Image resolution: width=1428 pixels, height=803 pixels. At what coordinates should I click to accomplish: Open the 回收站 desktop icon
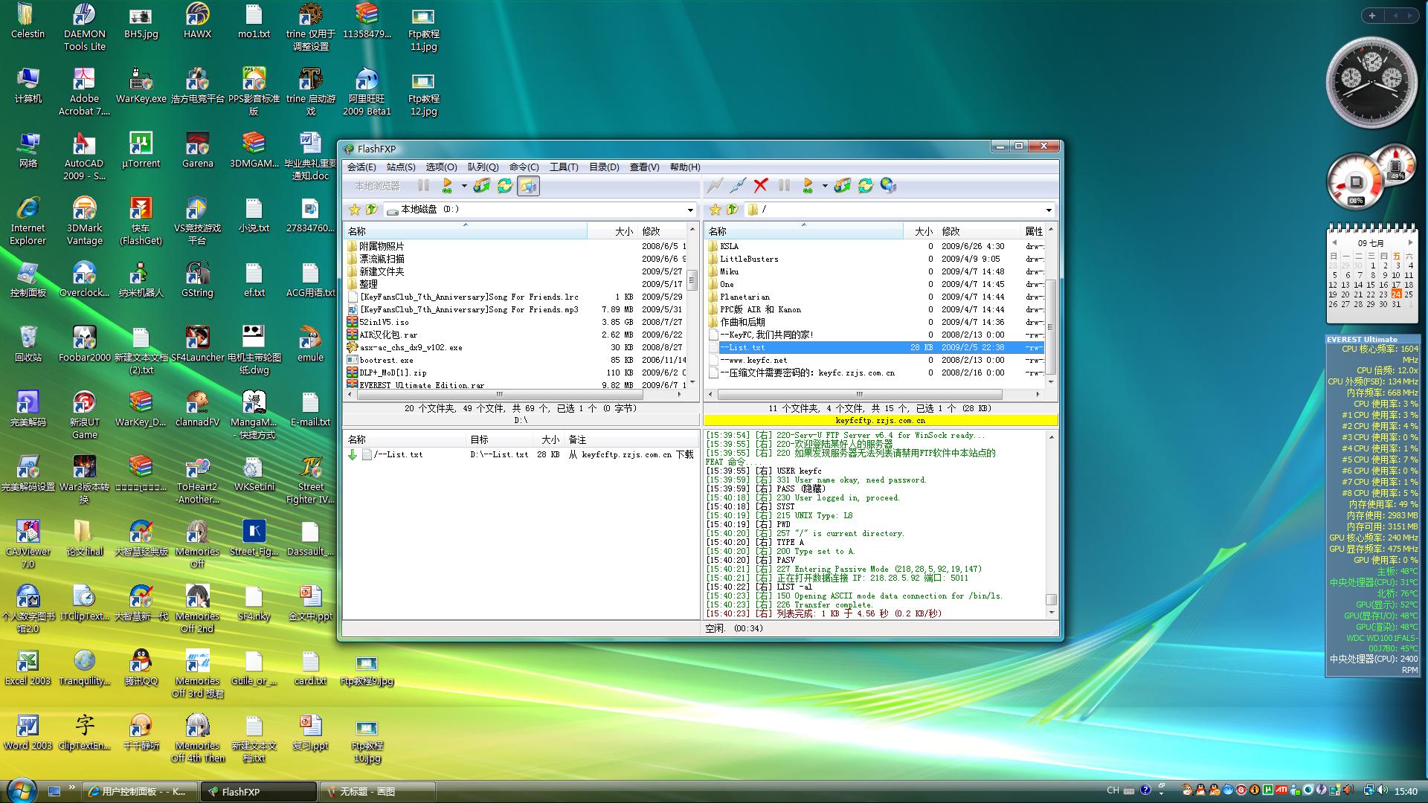(28, 344)
